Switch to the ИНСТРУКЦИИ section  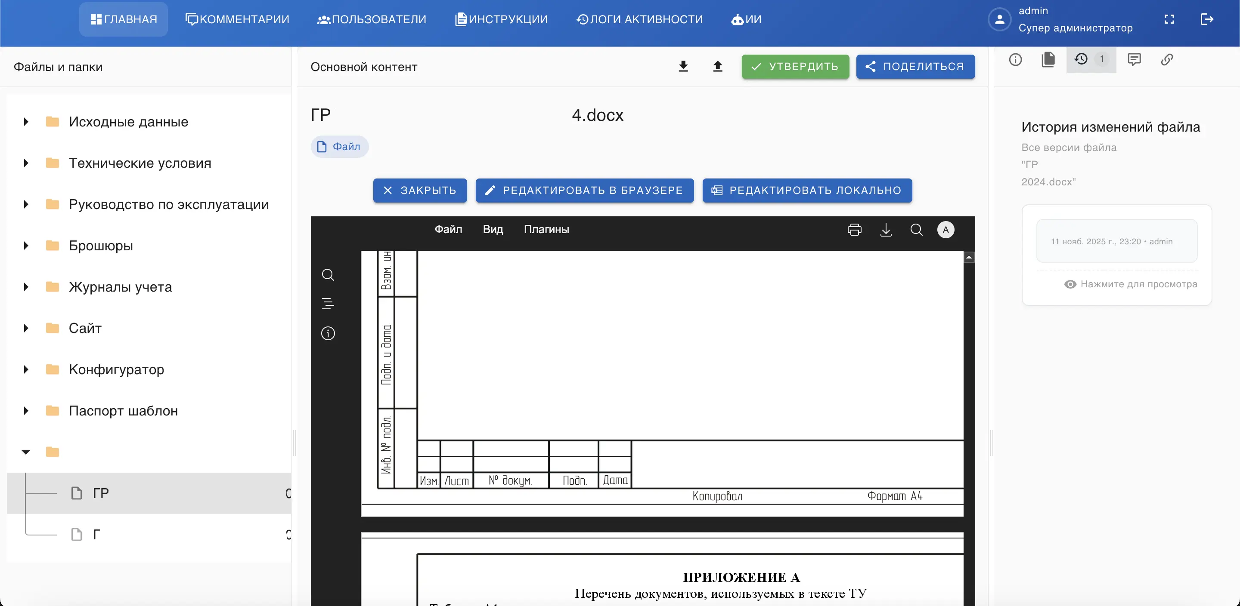tap(501, 19)
